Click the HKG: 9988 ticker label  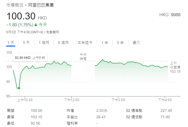pos(170,15)
